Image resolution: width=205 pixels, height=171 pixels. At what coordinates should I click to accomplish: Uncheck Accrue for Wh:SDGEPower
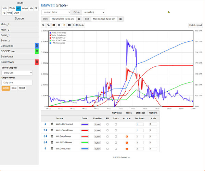click(x=127, y=143)
